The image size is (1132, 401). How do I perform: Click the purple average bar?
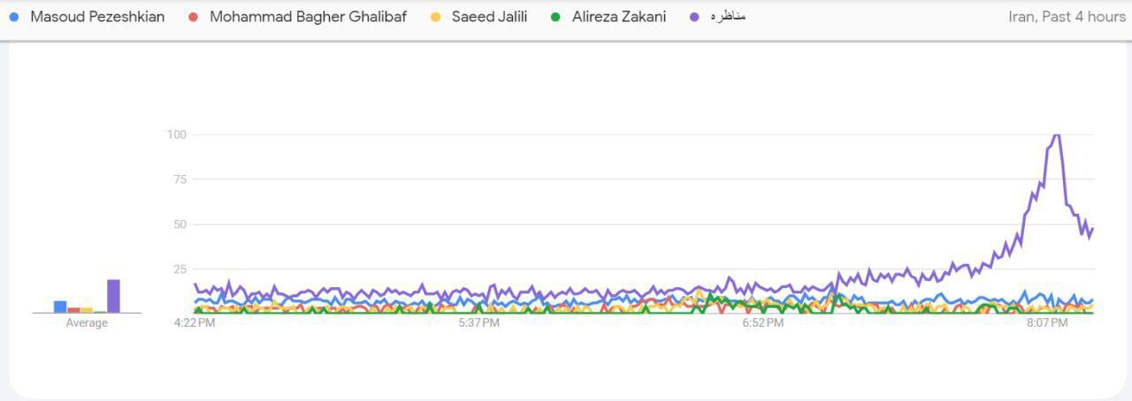click(x=113, y=296)
